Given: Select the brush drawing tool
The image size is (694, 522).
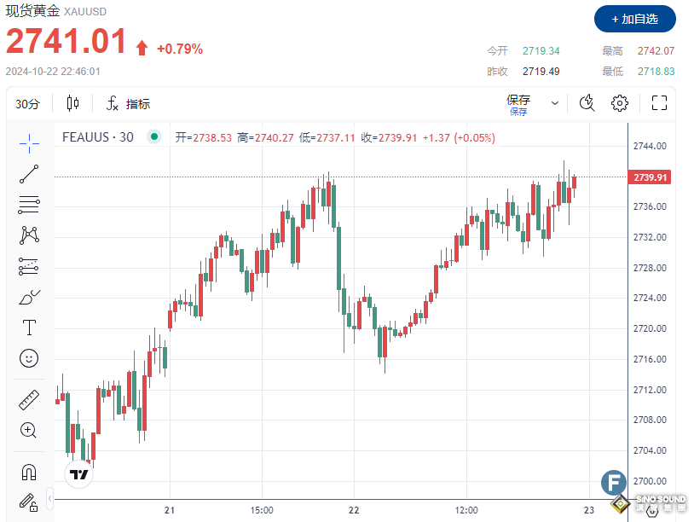Looking at the screenshot, I should pyautogui.click(x=29, y=296).
